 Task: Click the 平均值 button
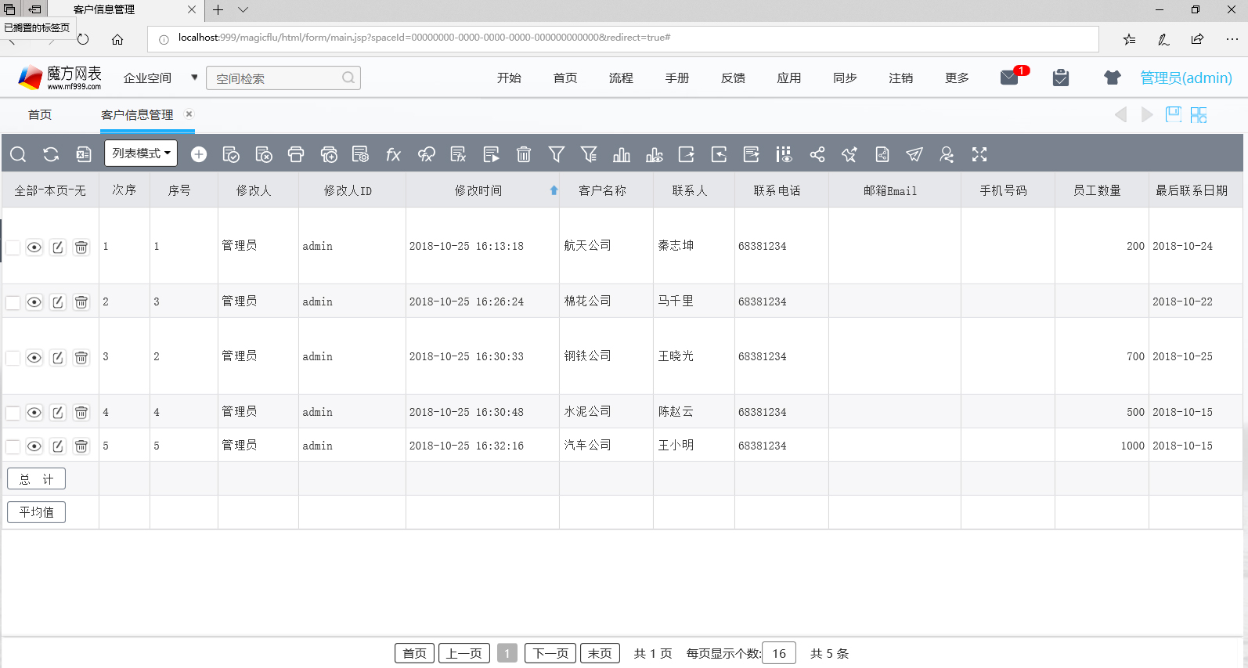click(x=36, y=512)
